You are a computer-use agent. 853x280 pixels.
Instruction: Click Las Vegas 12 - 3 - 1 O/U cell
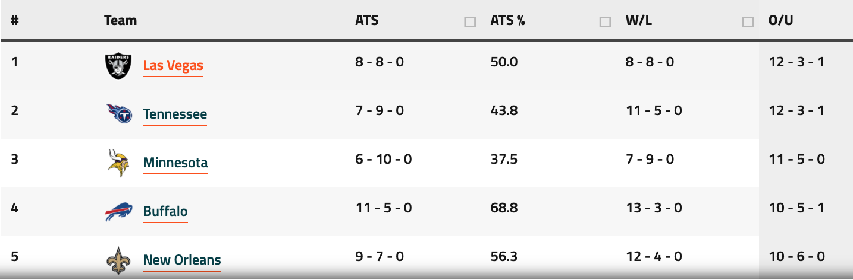pyautogui.click(x=796, y=61)
